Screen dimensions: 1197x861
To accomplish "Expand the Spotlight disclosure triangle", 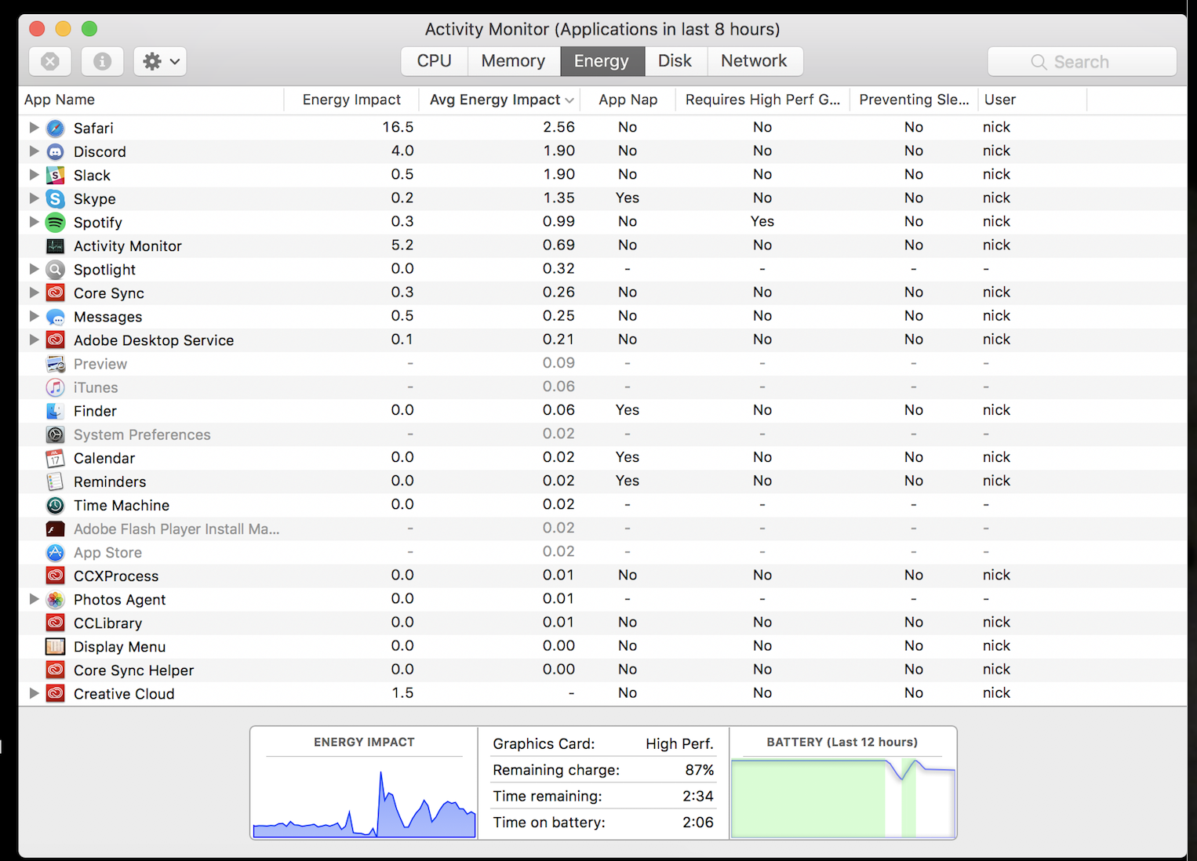I will click(34, 268).
